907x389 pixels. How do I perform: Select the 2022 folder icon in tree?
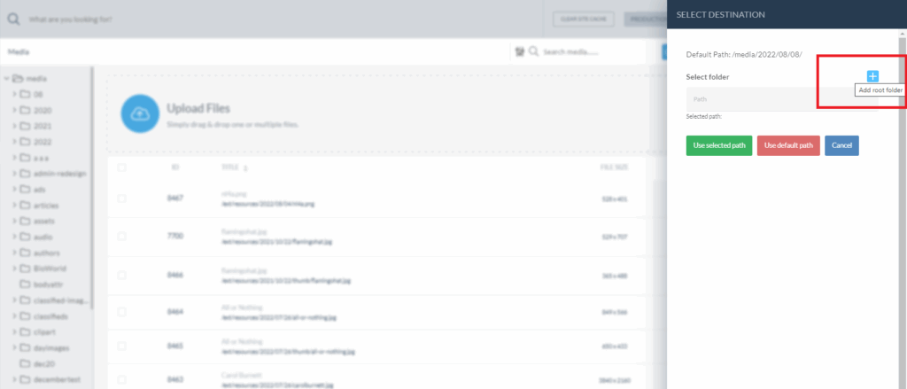[25, 141]
